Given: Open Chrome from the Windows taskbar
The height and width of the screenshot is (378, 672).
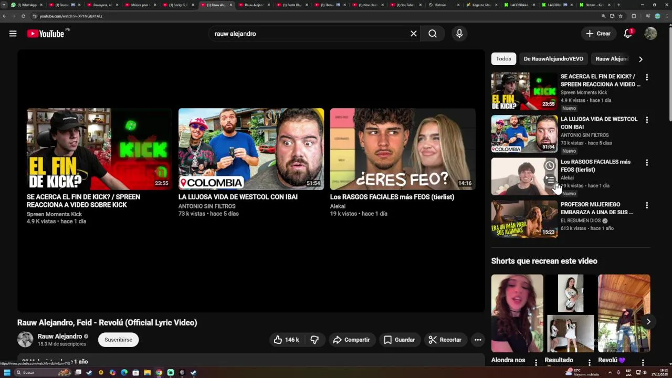Looking at the screenshot, I should tap(159, 373).
